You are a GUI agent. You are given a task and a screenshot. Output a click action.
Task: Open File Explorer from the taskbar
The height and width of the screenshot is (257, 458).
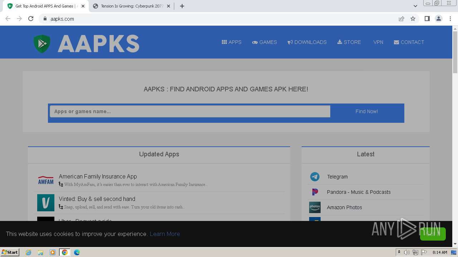40,252
